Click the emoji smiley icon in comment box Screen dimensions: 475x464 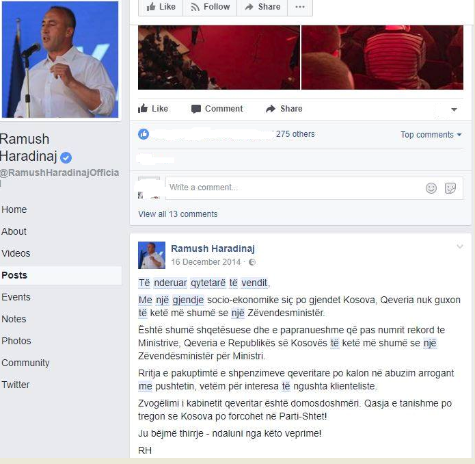431,188
